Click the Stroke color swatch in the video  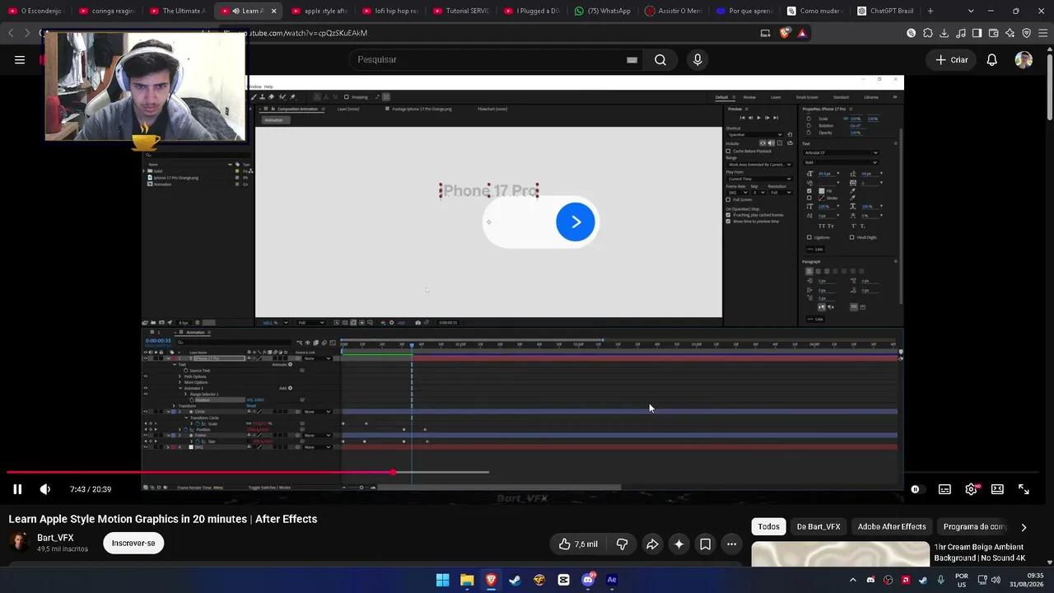pyautogui.click(x=821, y=198)
